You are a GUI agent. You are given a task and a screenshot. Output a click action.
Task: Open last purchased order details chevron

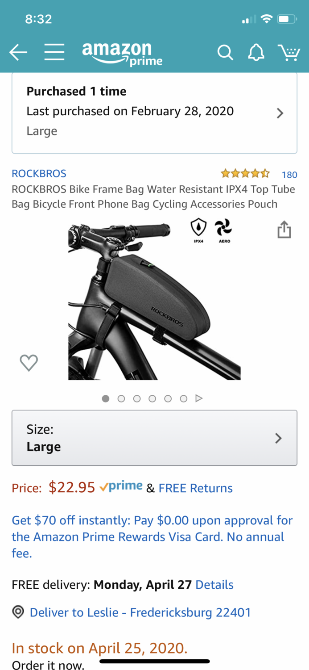280,113
